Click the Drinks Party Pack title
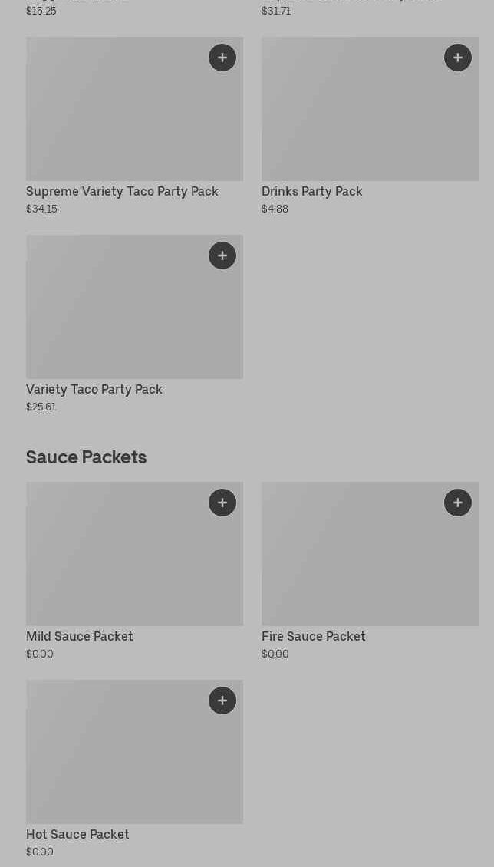 [311, 191]
